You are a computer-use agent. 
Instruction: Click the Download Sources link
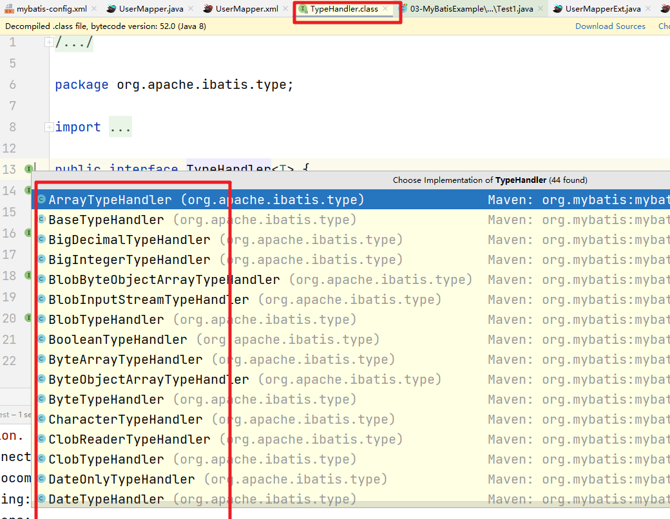(x=610, y=26)
